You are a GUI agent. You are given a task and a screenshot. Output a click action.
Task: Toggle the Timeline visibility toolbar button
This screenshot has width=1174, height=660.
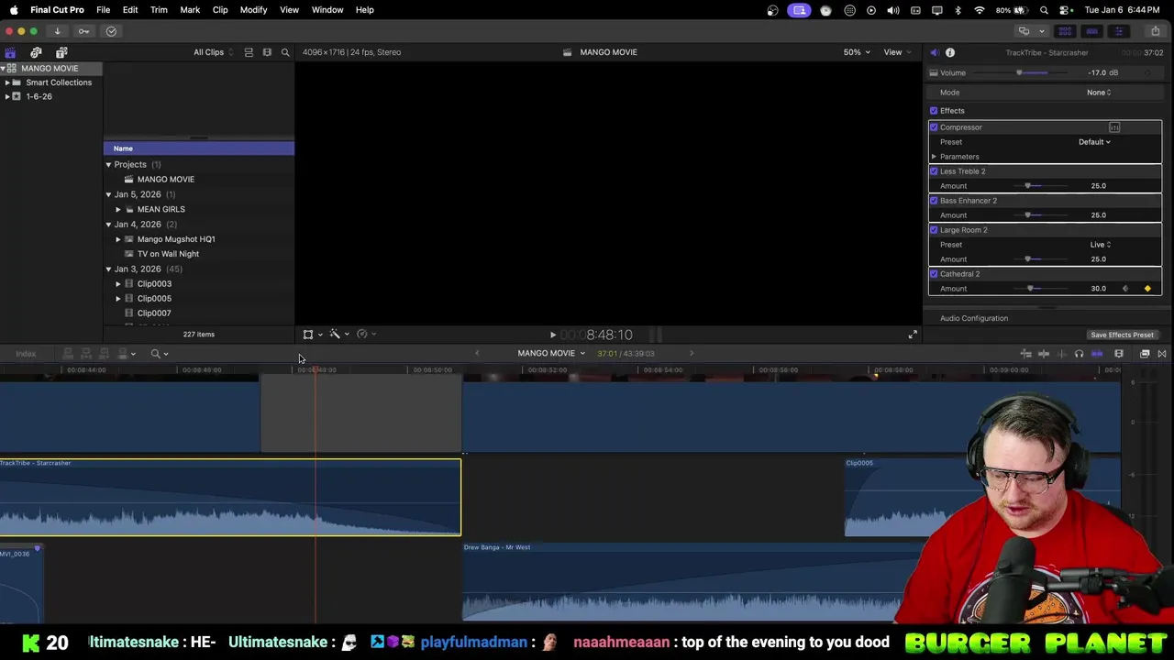tap(1091, 31)
